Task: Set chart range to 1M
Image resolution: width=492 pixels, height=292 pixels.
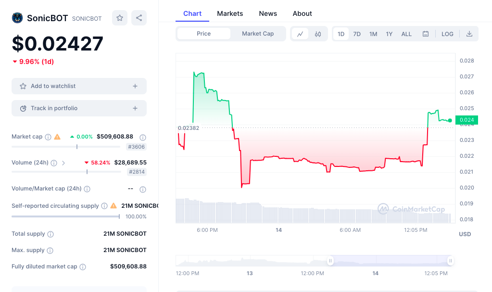Action: pyautogui.click(x=373, y=34)
